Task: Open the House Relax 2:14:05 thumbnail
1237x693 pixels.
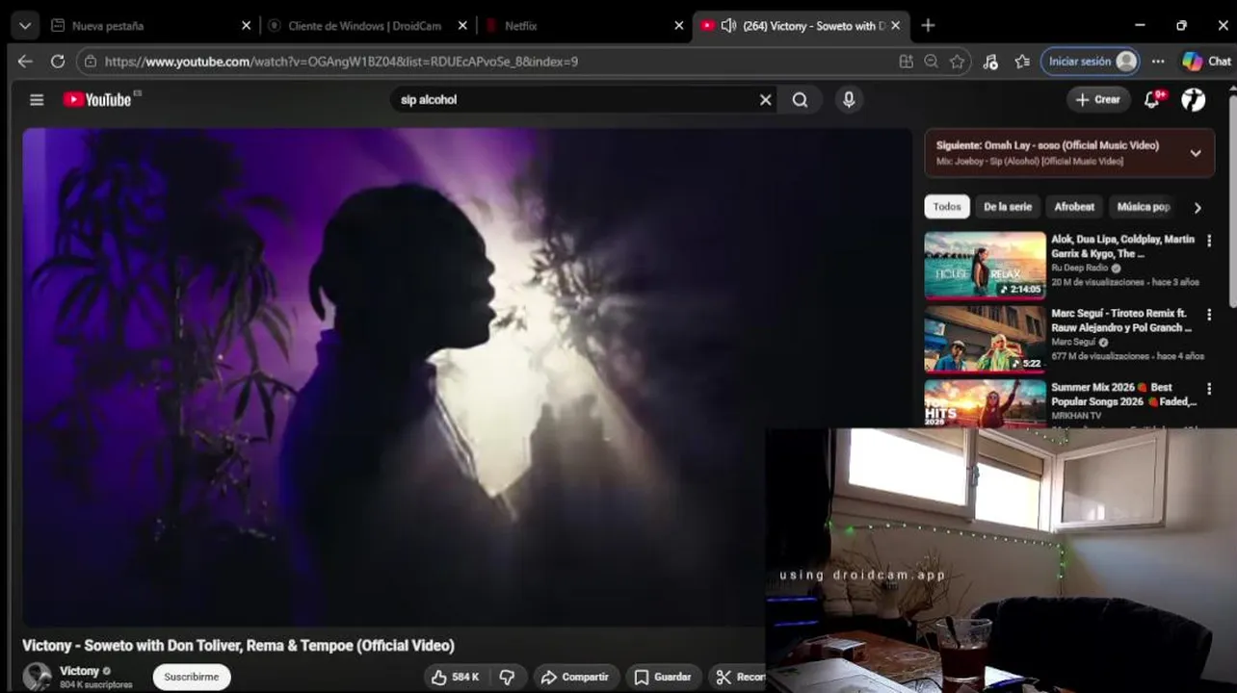Action: click(x=985, y=267)
